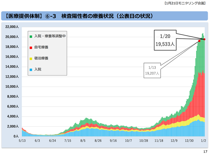Click the 5/13 x-axis date label
The width and height of the screenshot is (209, 156).
point(22,141)
